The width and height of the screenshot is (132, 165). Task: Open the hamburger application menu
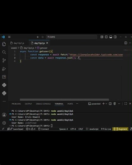point(9,37)
